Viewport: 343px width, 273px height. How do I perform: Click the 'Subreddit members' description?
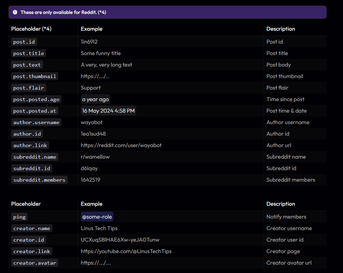[291, 180]
